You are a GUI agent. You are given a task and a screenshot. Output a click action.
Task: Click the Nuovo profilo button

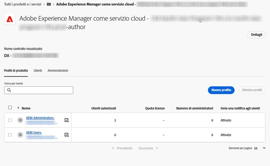click(x=221, y=90)
